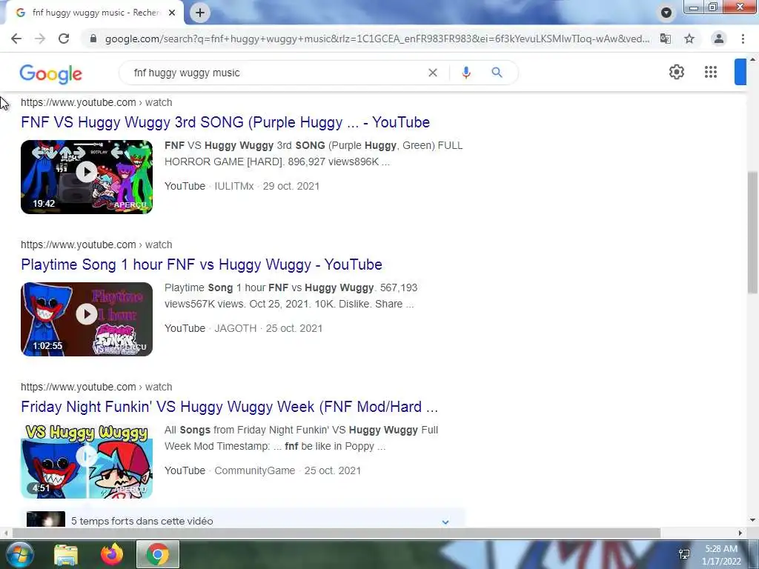Open the Chrome profile avatar
The image size is (759, 569).
point(719,39)
